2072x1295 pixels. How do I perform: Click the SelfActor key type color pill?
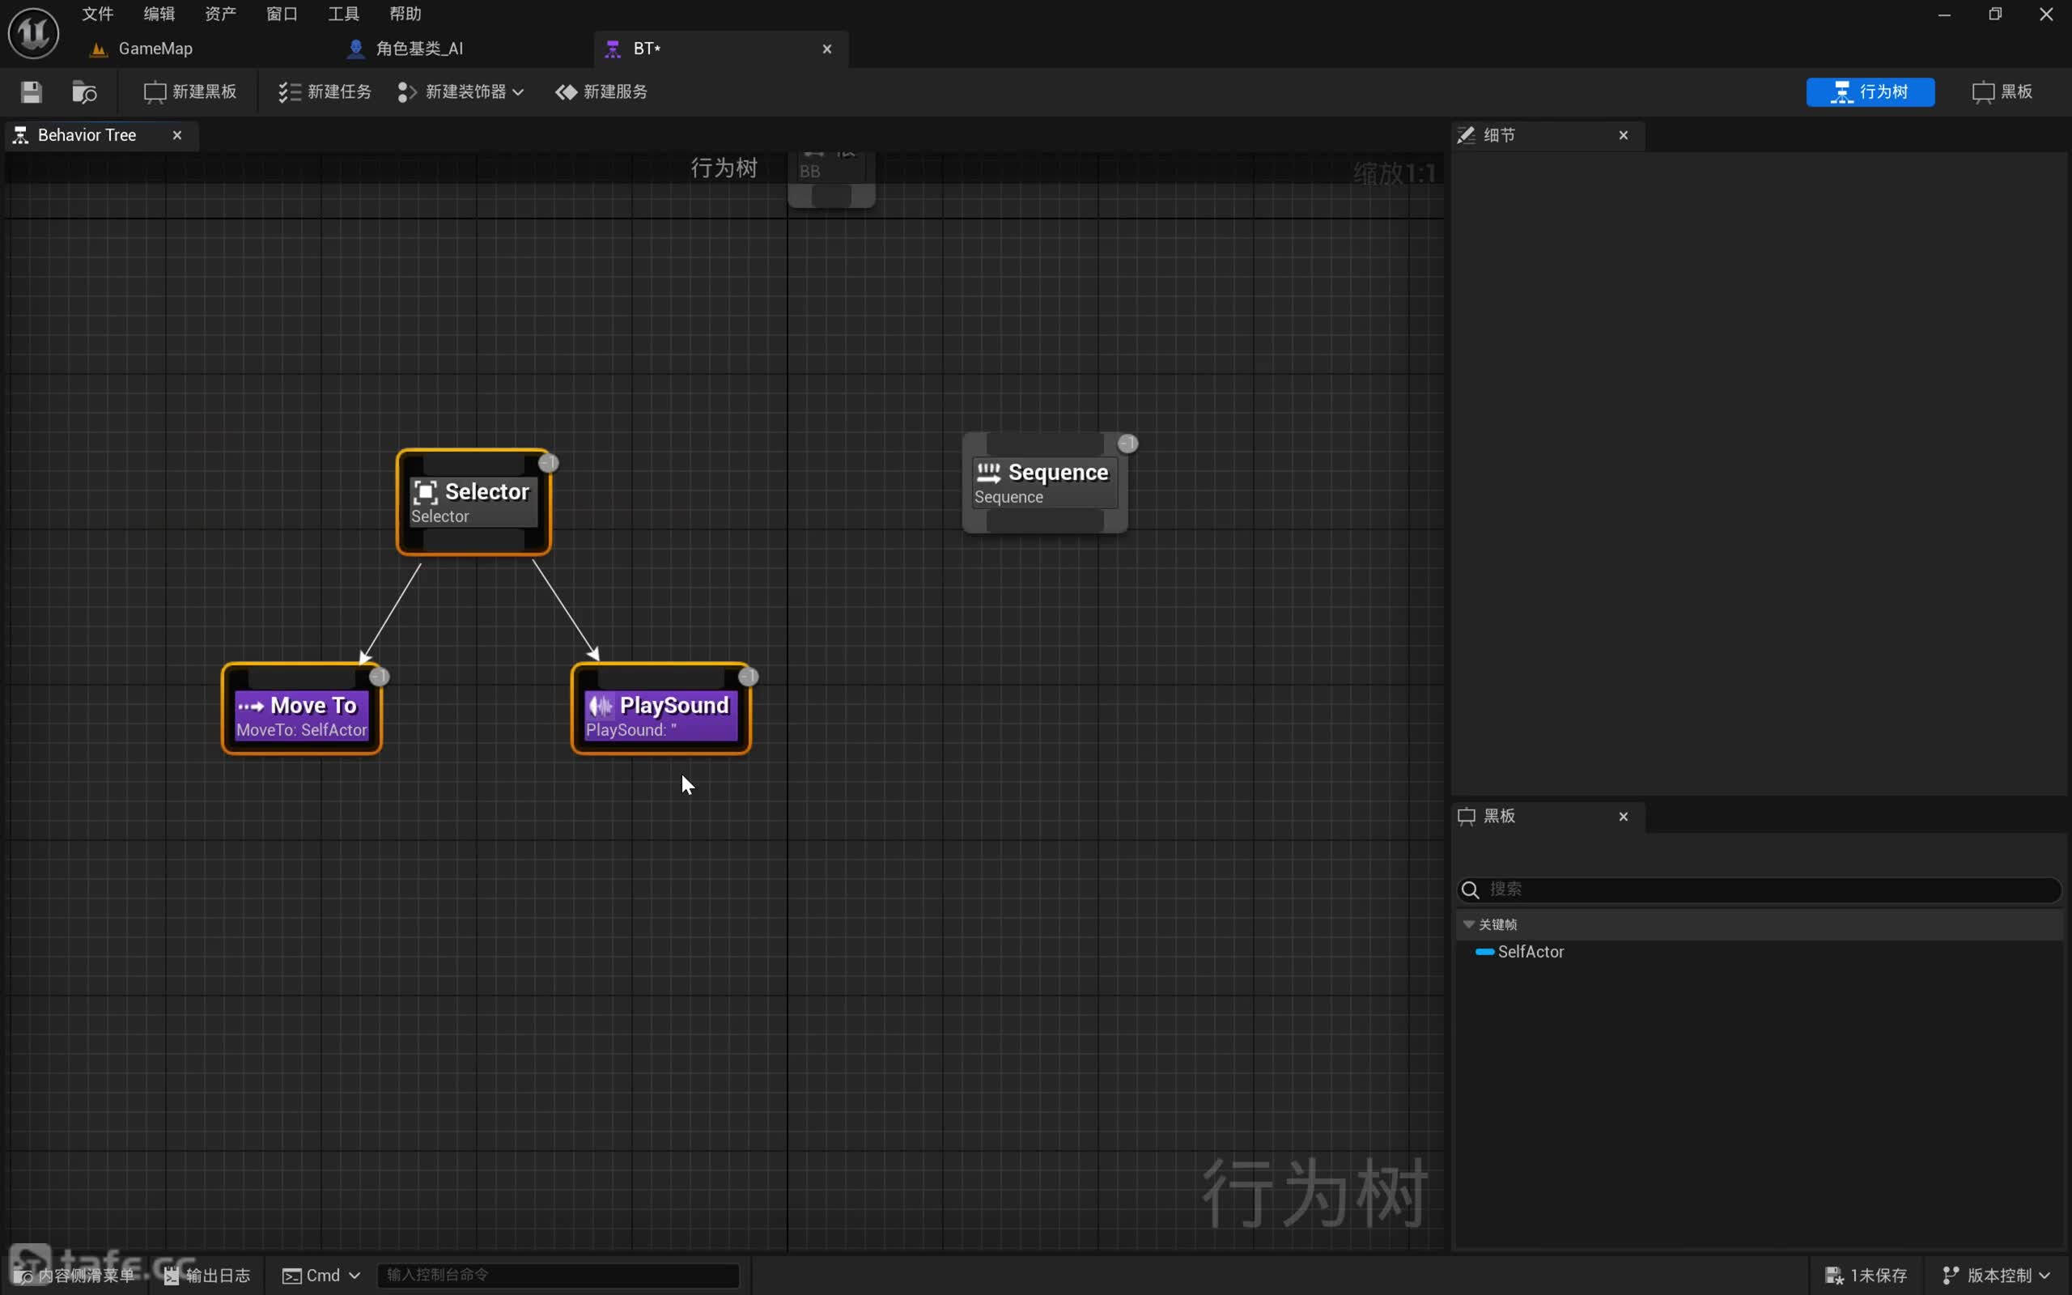pyautogui.click(x=1484, y=952)
